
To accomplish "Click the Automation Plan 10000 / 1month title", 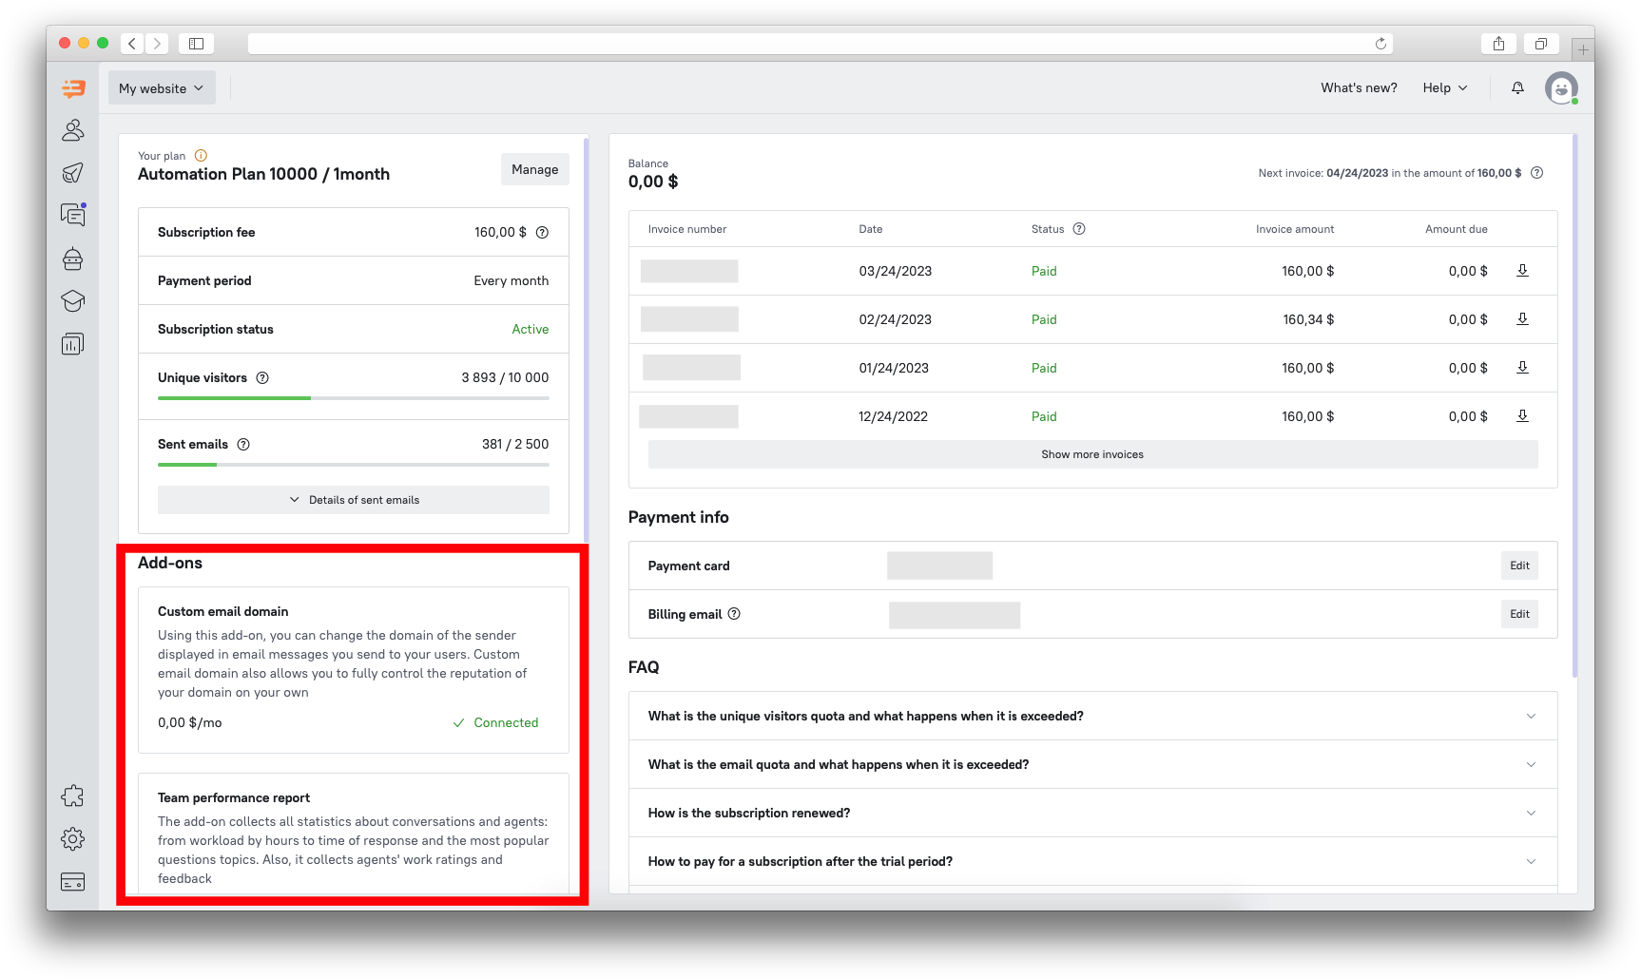I will (x=264, y=175).
